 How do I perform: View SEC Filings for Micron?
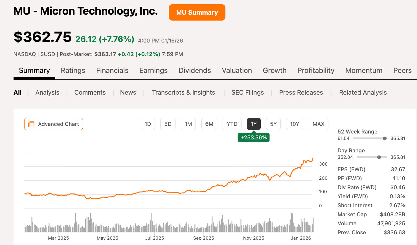pyautogui.click(x=247, y=92)
